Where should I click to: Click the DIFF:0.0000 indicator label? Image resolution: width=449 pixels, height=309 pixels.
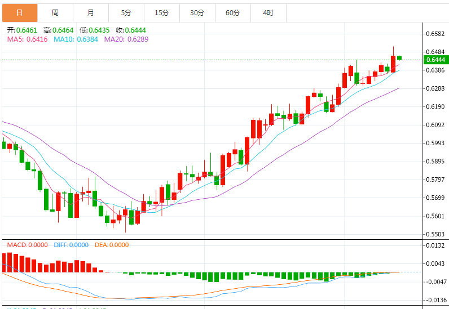tap(71, 245)
